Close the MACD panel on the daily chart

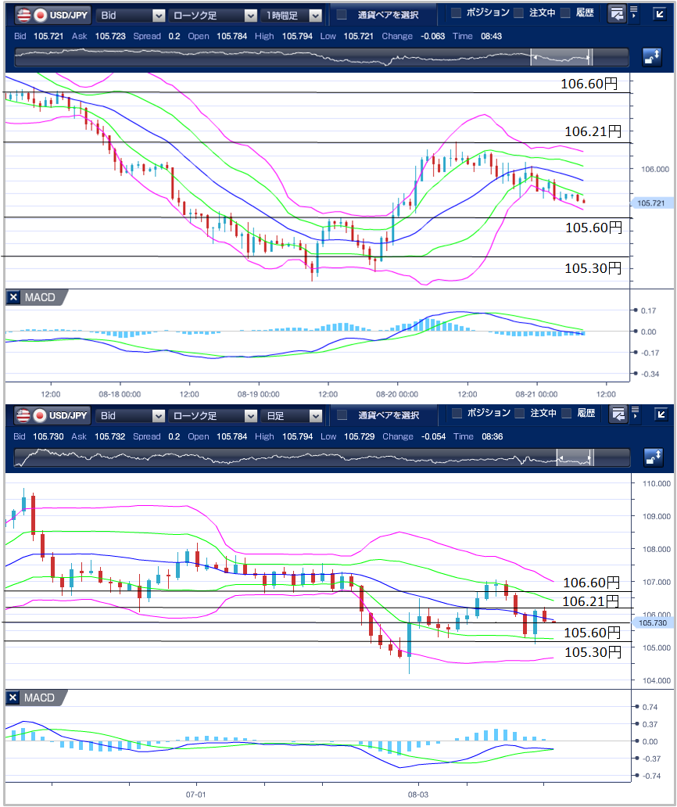point(13,698)
